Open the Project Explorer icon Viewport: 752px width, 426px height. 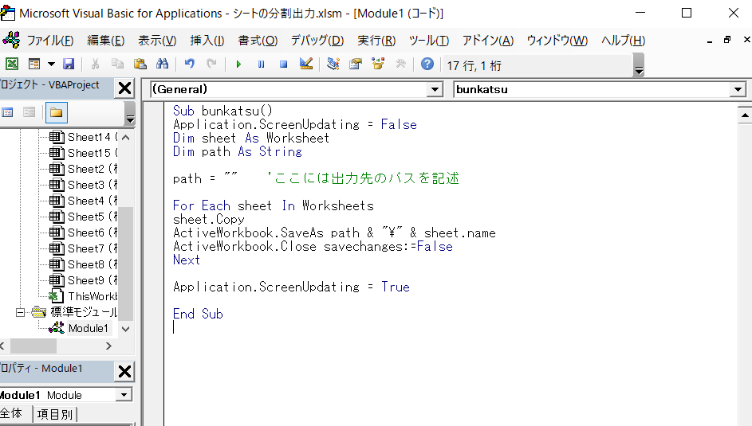(x=333, y=64)
